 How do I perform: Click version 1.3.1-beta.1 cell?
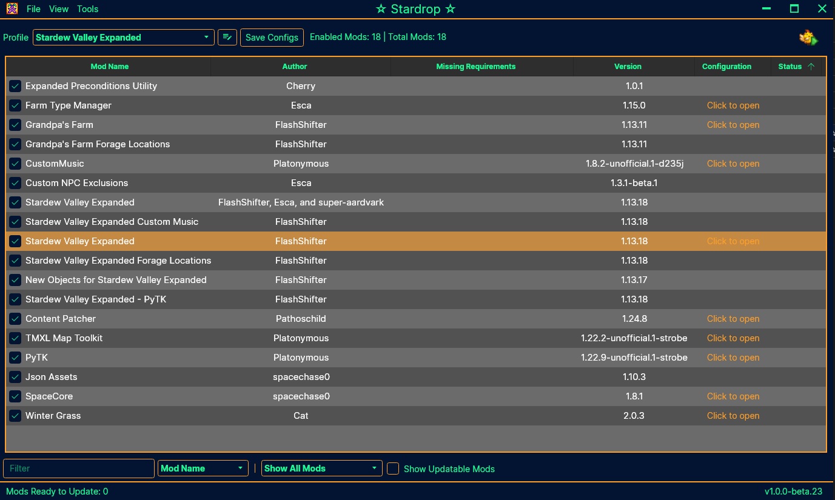pyautogui.click(x=634, y=183)
